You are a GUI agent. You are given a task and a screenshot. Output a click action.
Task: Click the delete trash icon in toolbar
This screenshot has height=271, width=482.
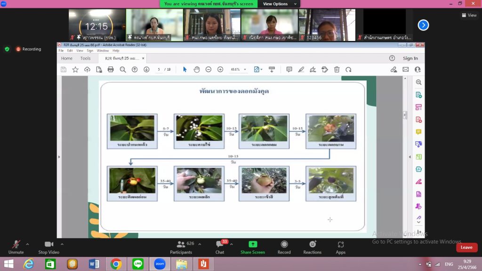tap(337, 70)
